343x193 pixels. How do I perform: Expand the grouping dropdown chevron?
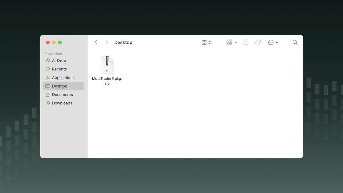236,42
